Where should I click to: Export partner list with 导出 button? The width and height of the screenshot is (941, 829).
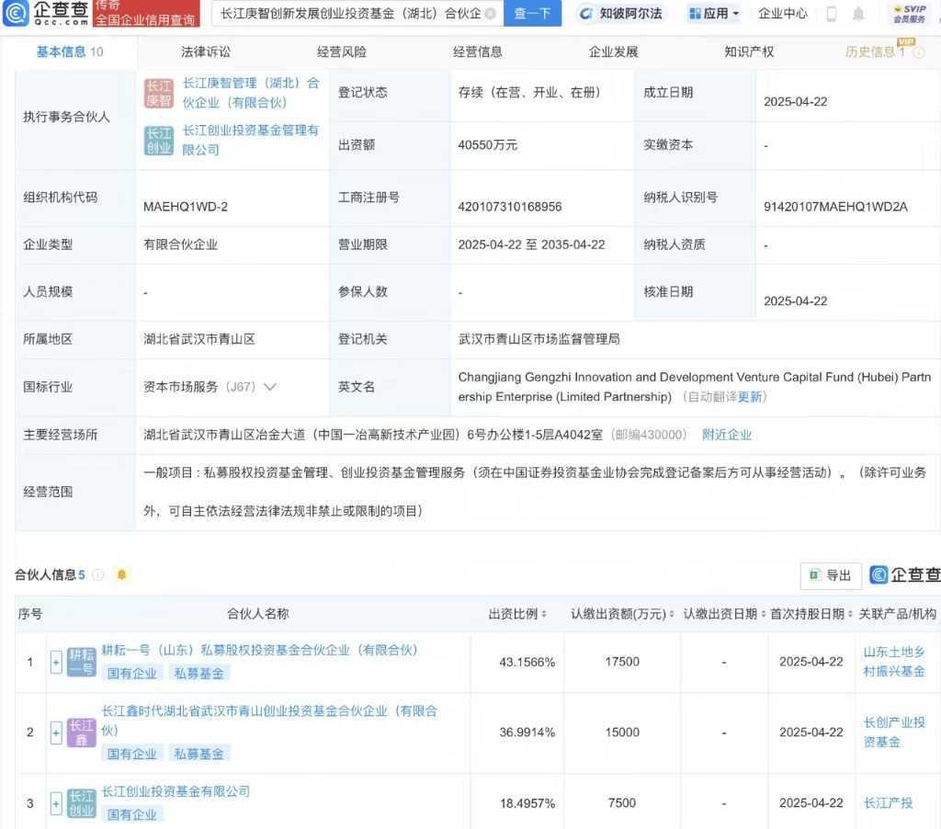(830, 575)
